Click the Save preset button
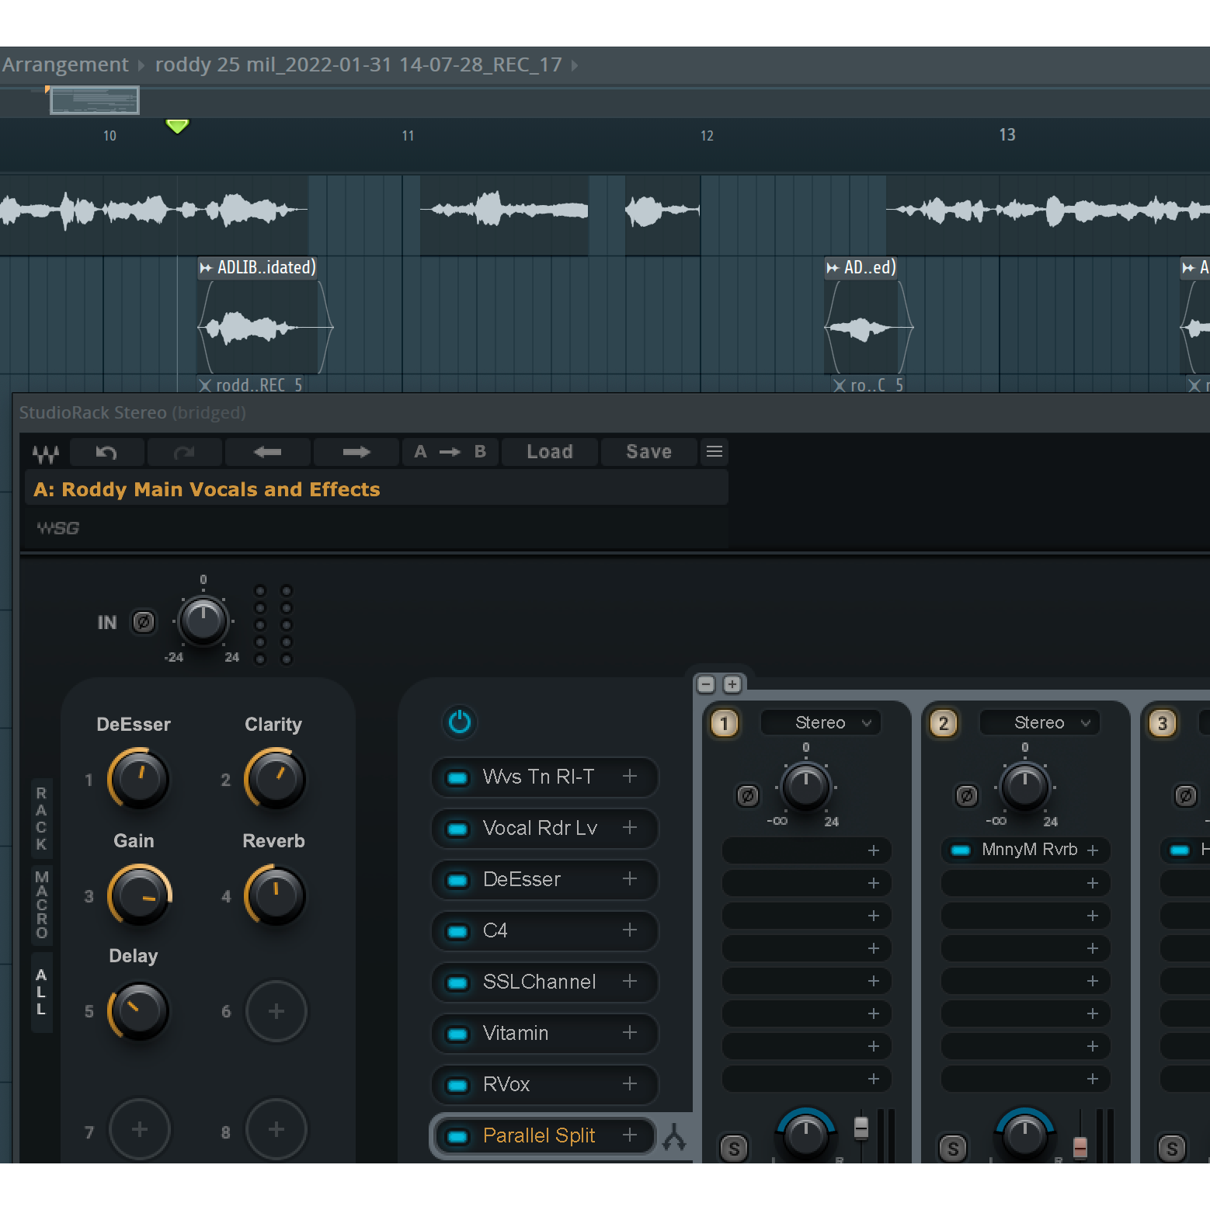Screen dimensions: 1210x1210 [648, 452]
